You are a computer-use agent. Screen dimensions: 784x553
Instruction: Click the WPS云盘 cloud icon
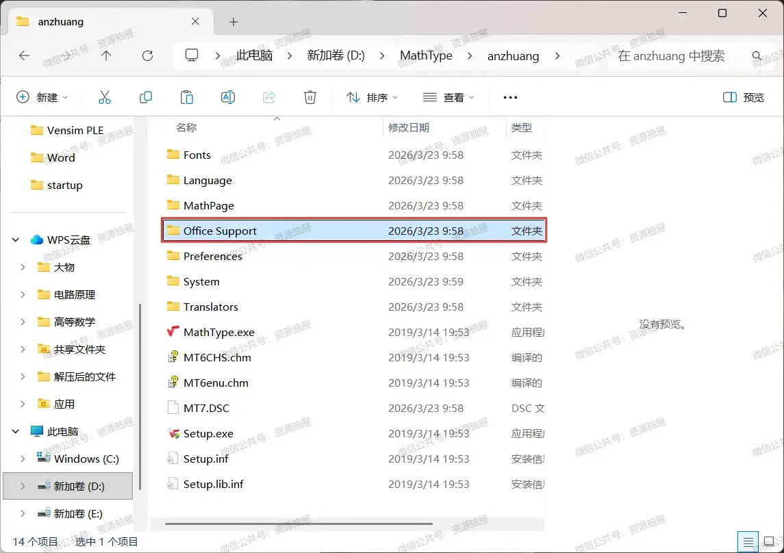36,240
